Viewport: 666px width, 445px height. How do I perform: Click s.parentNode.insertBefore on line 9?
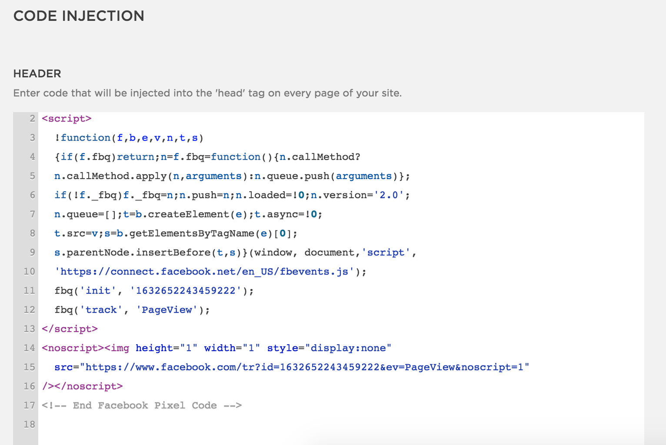pos(132,252)
